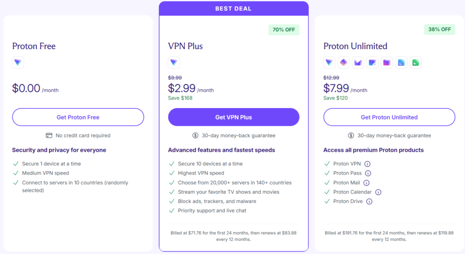
Task: Select the Get VPN Plus button
Action: (x=234, y=117)
